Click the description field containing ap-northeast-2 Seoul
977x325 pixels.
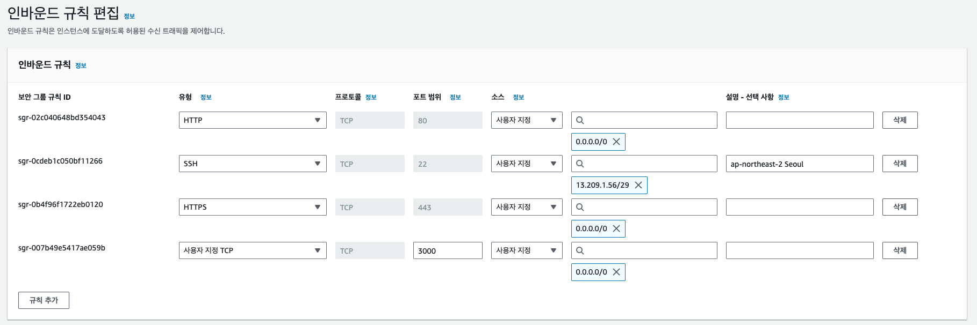point(799,164)
